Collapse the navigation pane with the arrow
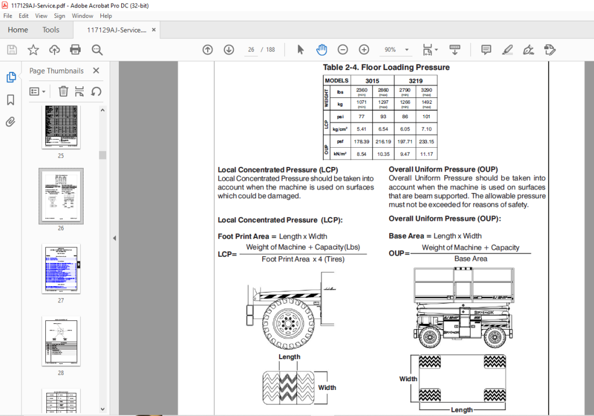Image resolution: width=594 pixels, height=416 pixels. tap(114, 238)
